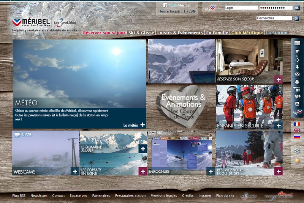
Task: Open the Évènements & Animations heart
Action: tap(183, 106)
